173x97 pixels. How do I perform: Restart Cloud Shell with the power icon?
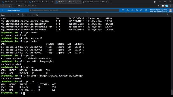[x=15, y=15]
